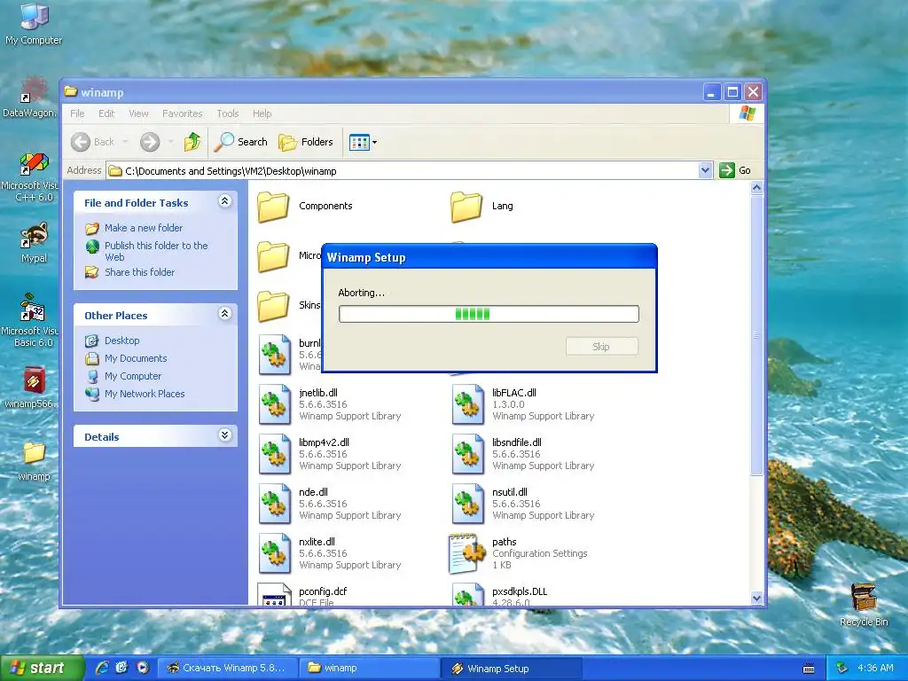Open the File menu

click(77, 113)
